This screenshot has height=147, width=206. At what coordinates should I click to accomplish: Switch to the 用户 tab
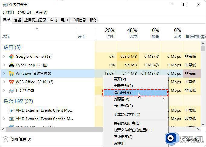(64, 20)
